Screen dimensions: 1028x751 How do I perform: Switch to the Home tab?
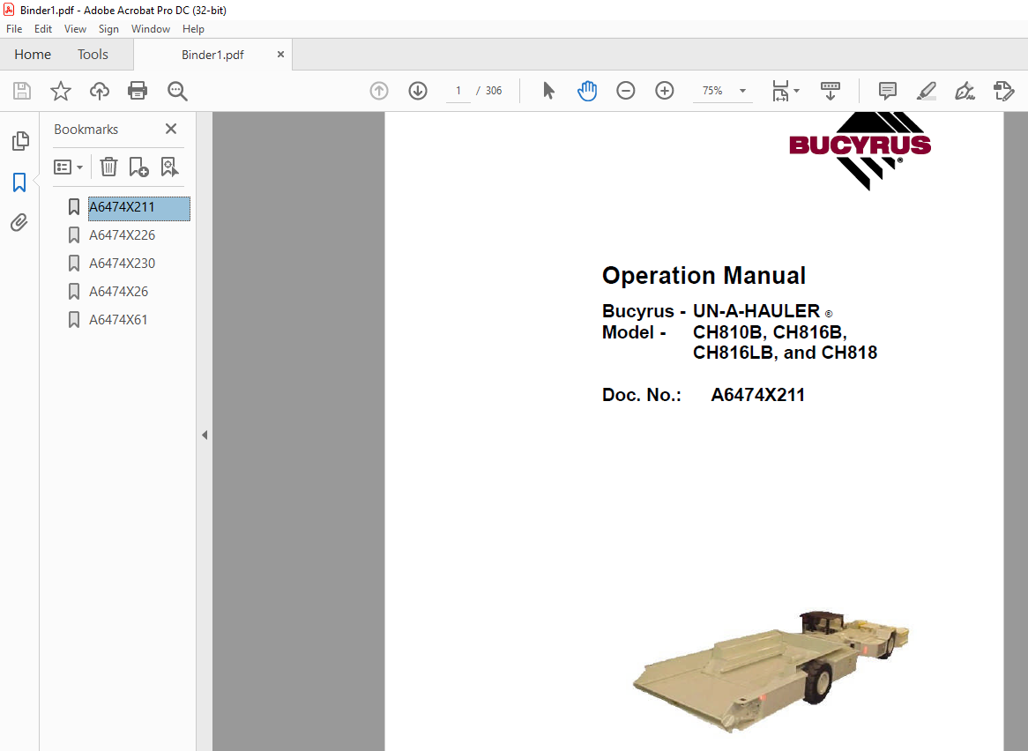point(33,55)
